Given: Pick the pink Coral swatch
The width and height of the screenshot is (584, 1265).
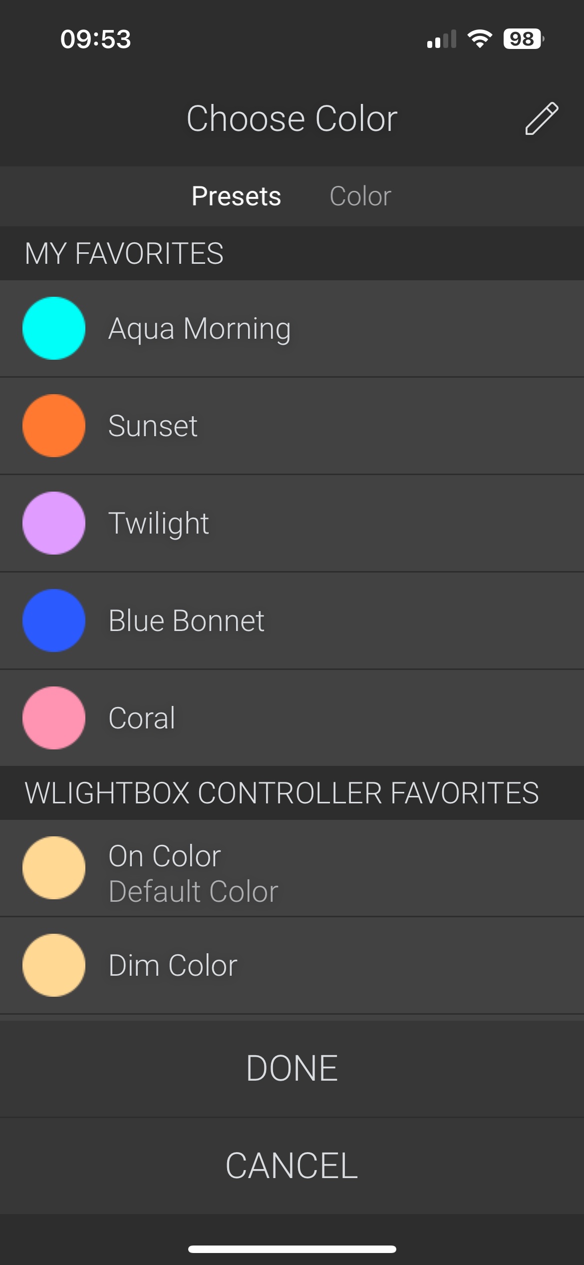Looking at the screenshot, I should (54, 718).
